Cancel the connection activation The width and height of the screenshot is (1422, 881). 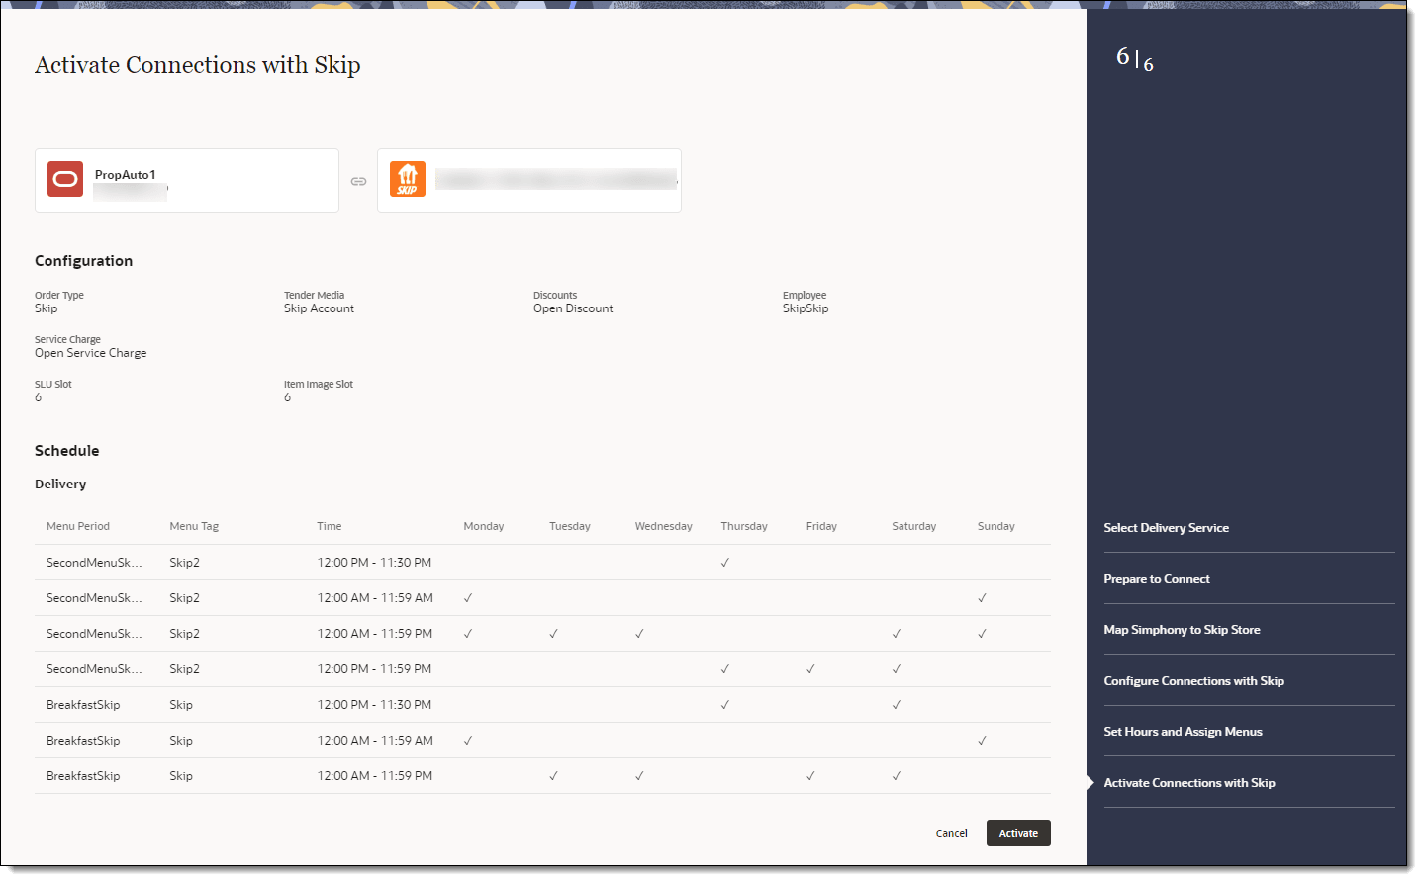pos(952,833)
